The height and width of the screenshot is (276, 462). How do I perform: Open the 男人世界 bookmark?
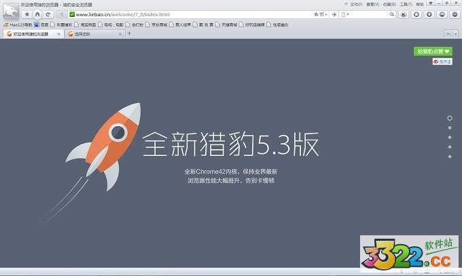click(x=180, y=24)
